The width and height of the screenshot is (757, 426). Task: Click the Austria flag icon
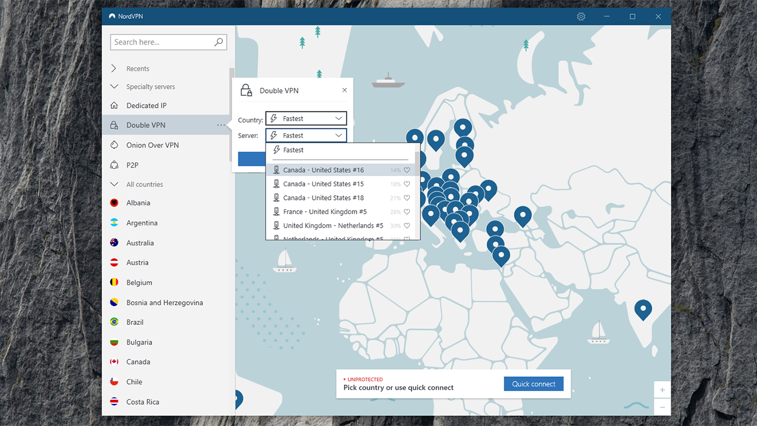click(114, 263)
